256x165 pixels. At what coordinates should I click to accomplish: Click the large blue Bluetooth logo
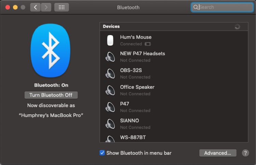[x=51, y=50]
